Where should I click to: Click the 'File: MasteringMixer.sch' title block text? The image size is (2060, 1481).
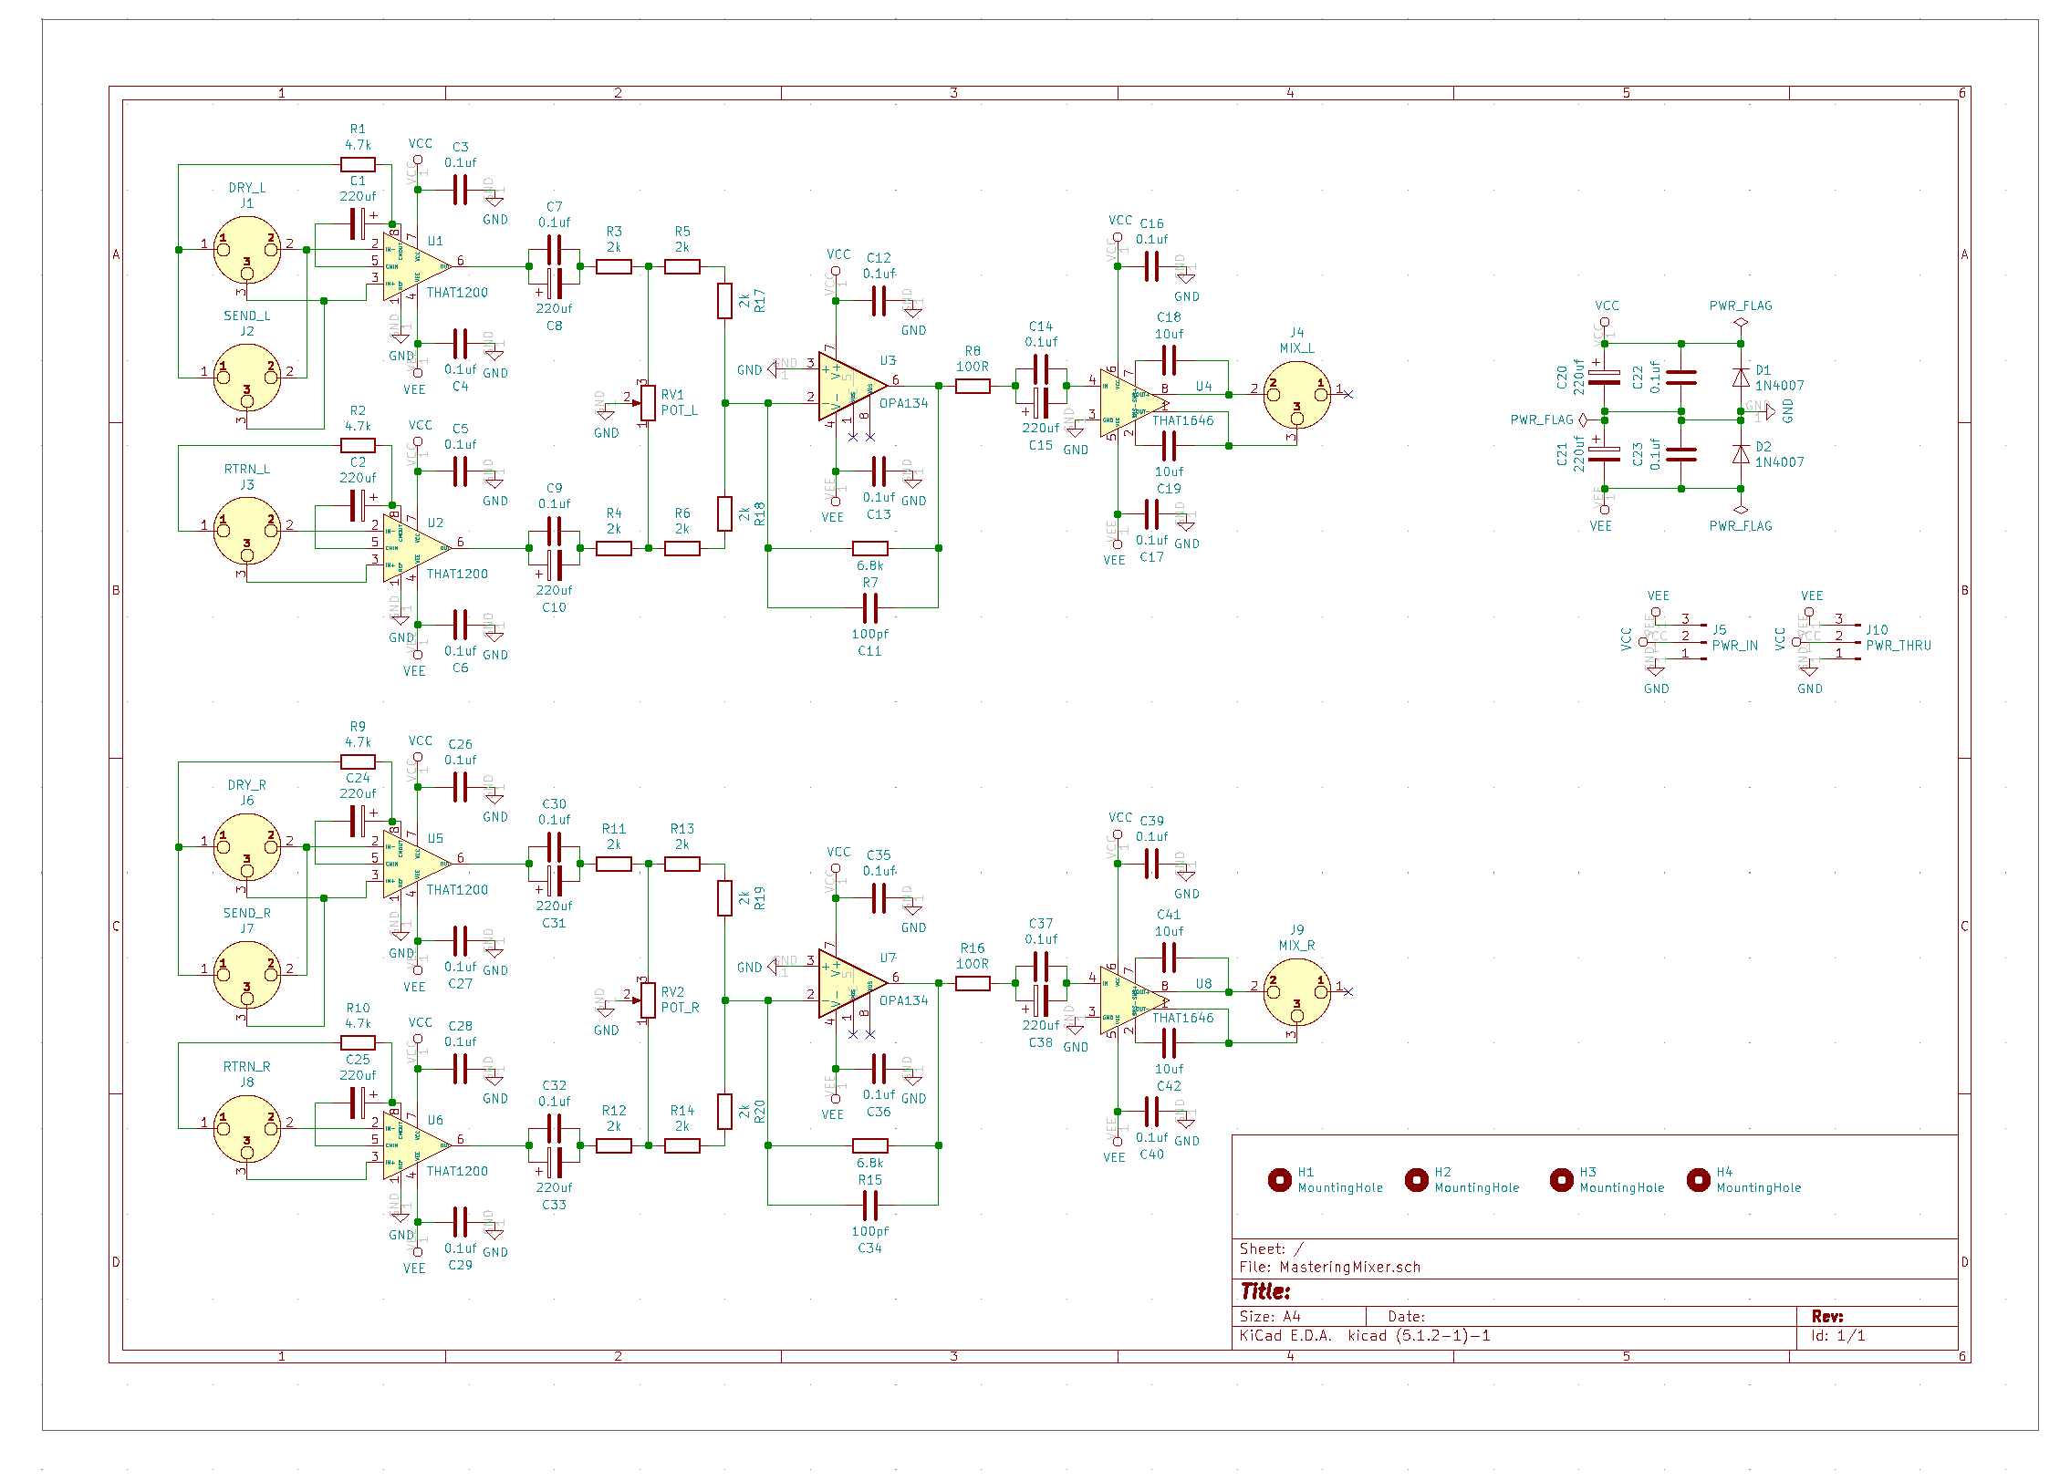(x=1329, y=1267)
